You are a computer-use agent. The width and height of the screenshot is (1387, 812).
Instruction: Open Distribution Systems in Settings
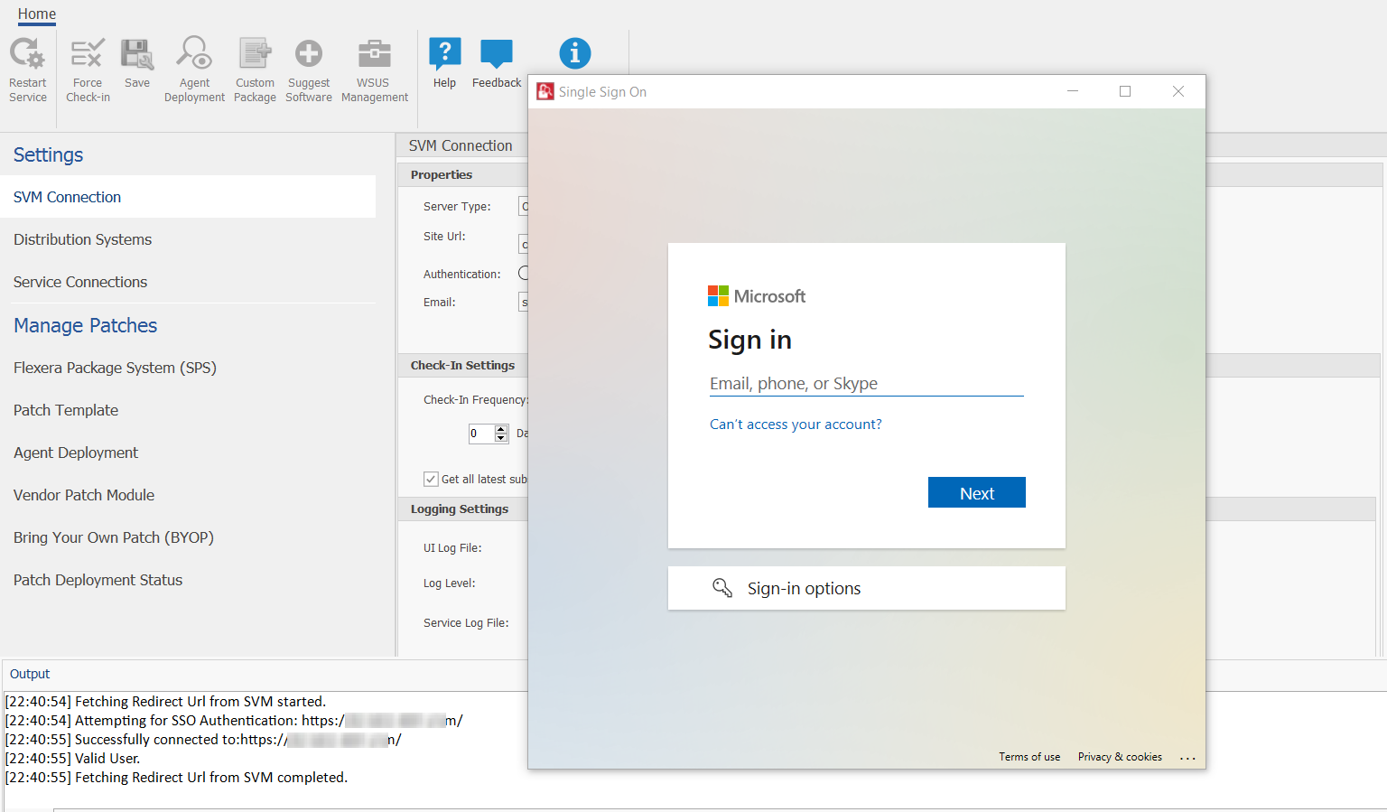click(82, 239)
